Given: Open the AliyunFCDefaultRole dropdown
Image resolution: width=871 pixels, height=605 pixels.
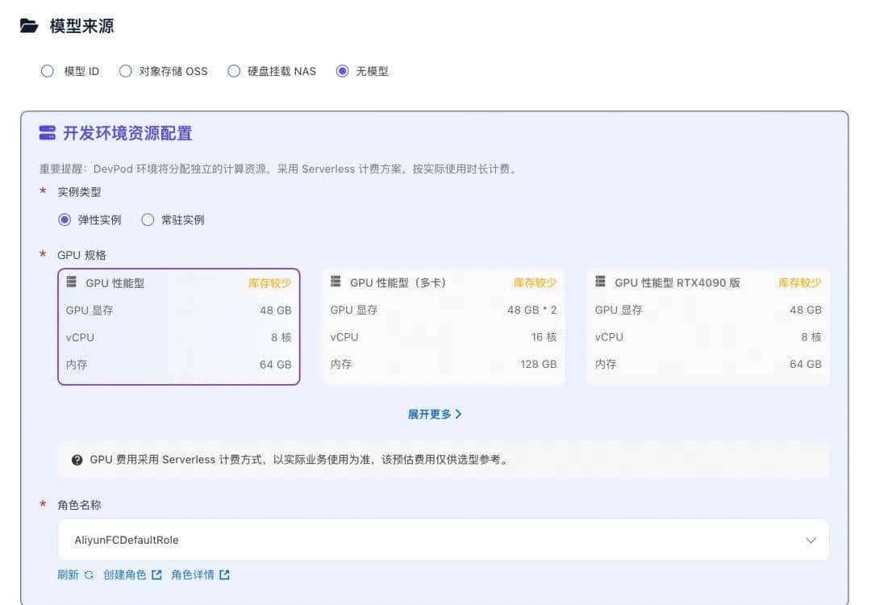Looking at the screenshot, I should point(812,539).
